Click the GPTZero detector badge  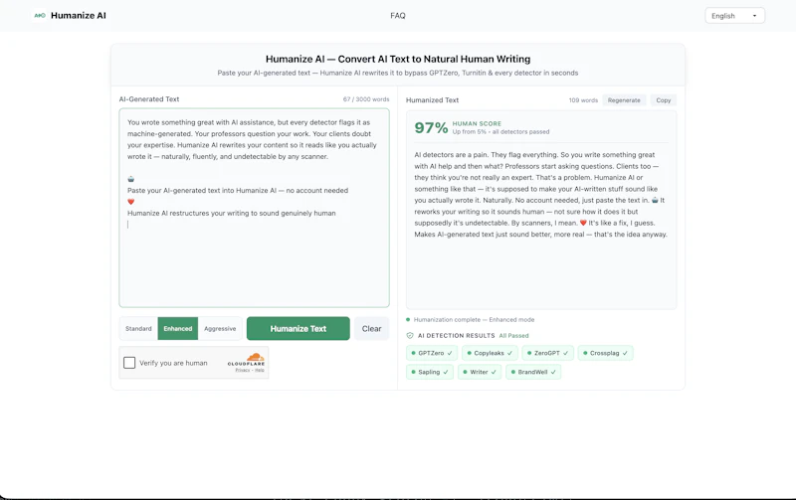point(432,353)
